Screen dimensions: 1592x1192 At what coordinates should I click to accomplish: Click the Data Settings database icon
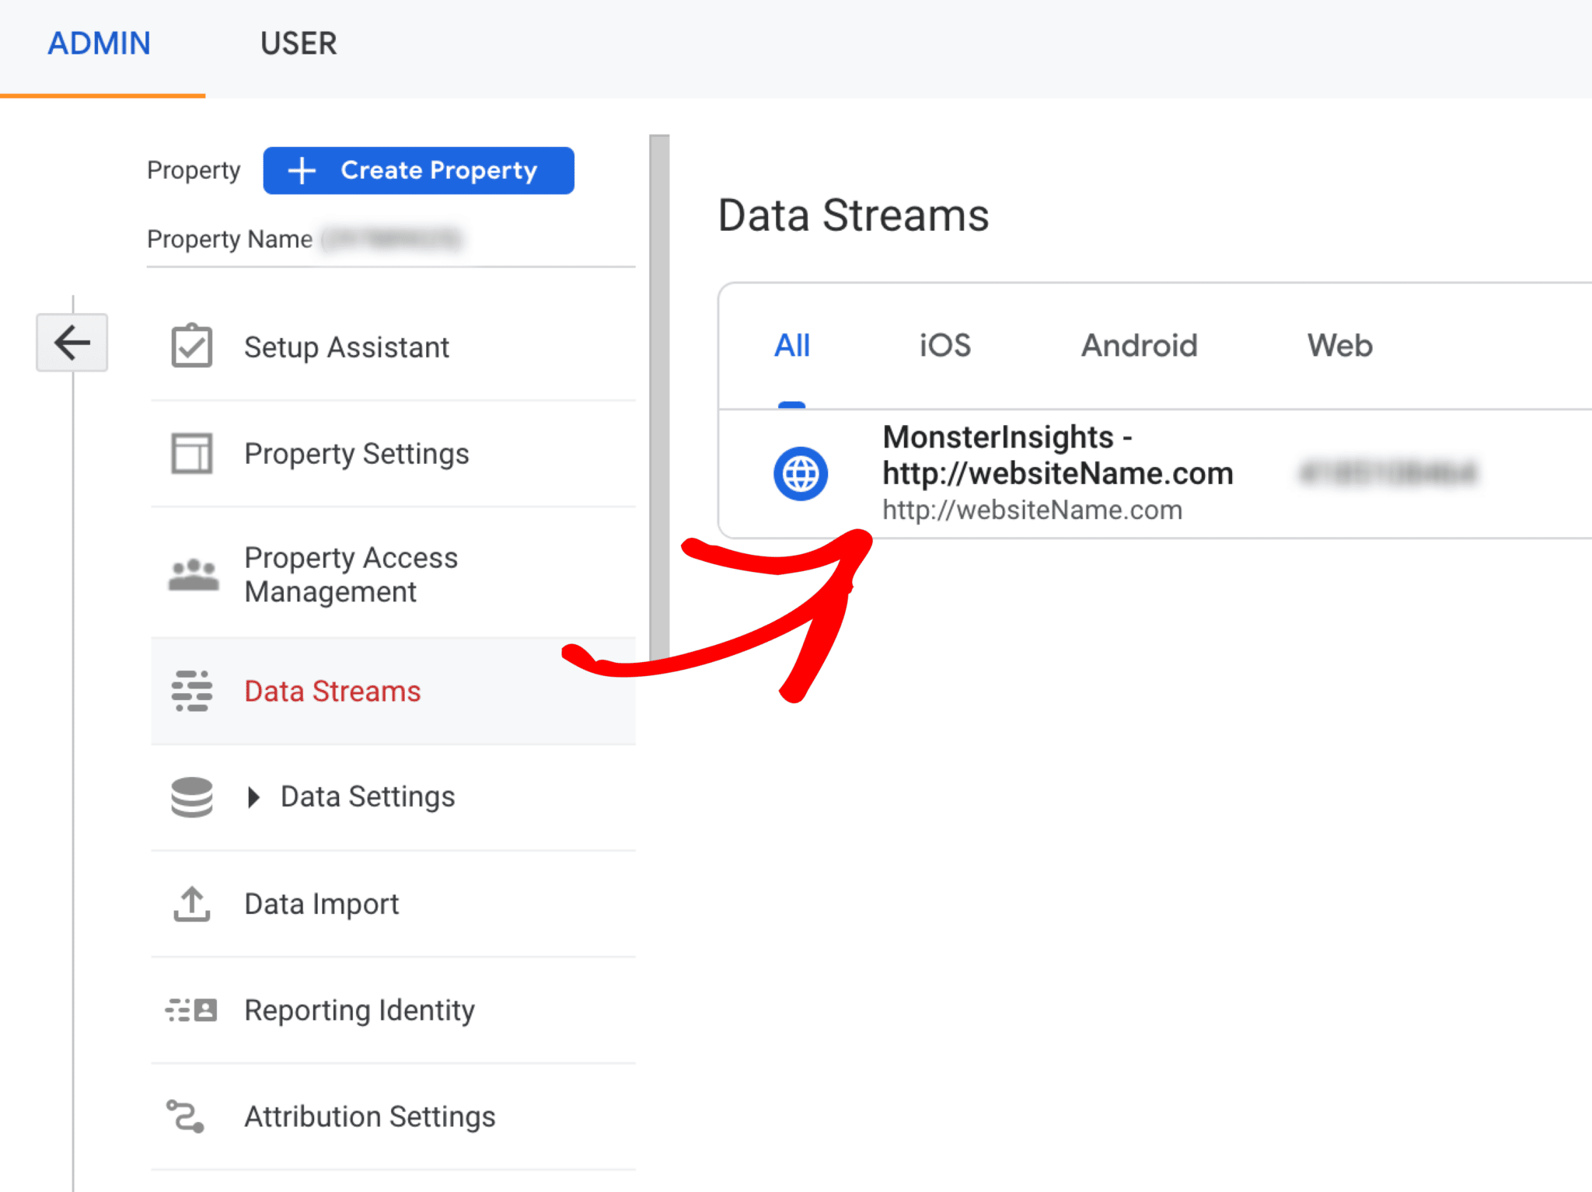(191, 796)
